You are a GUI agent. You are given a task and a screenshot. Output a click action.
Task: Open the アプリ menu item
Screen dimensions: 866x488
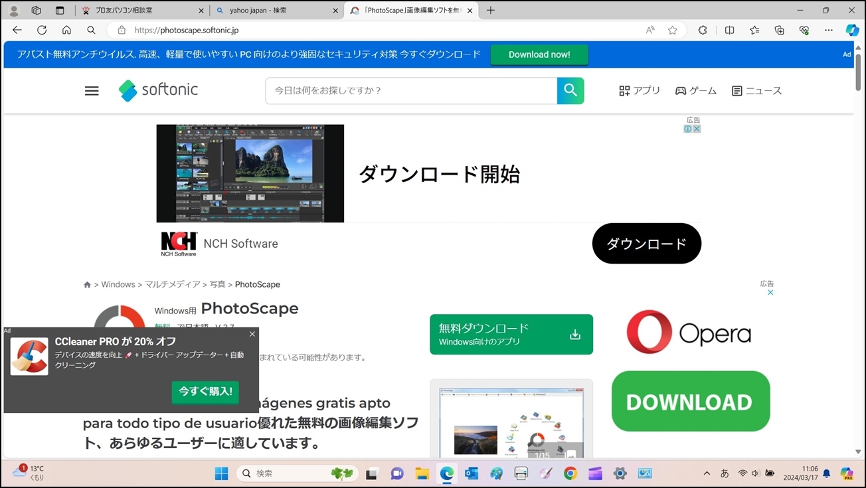[x=640, y=91]
